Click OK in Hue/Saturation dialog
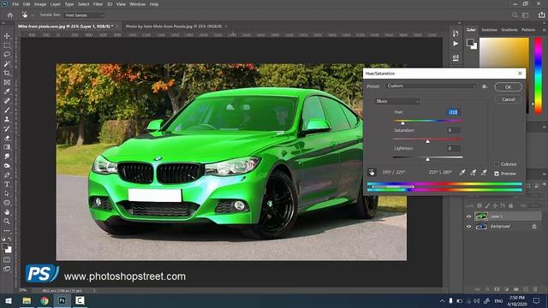The image size is (548, 308). tap(508, 87)
